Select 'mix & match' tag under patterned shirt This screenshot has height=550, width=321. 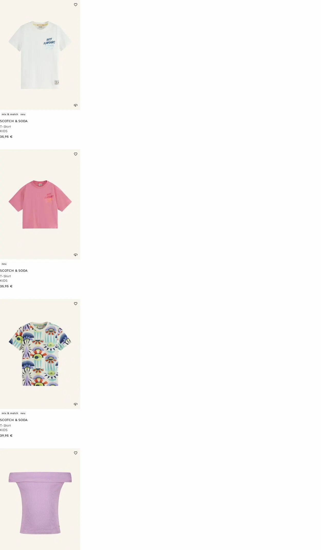[10, 413]
